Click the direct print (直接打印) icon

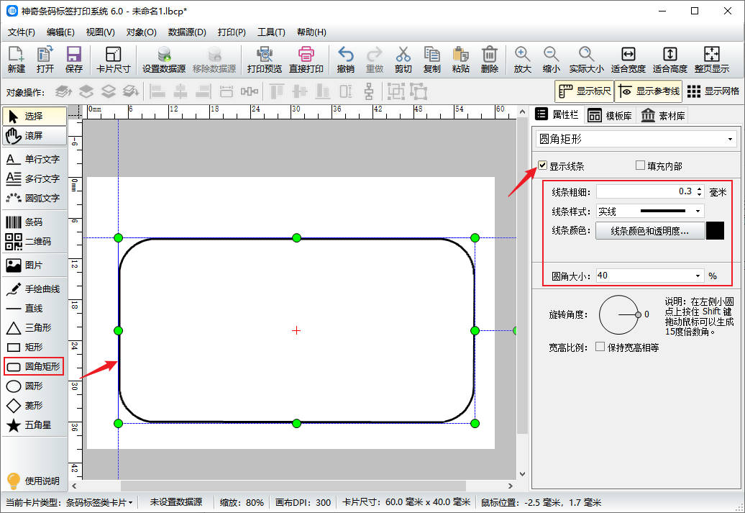pos(307,60)
